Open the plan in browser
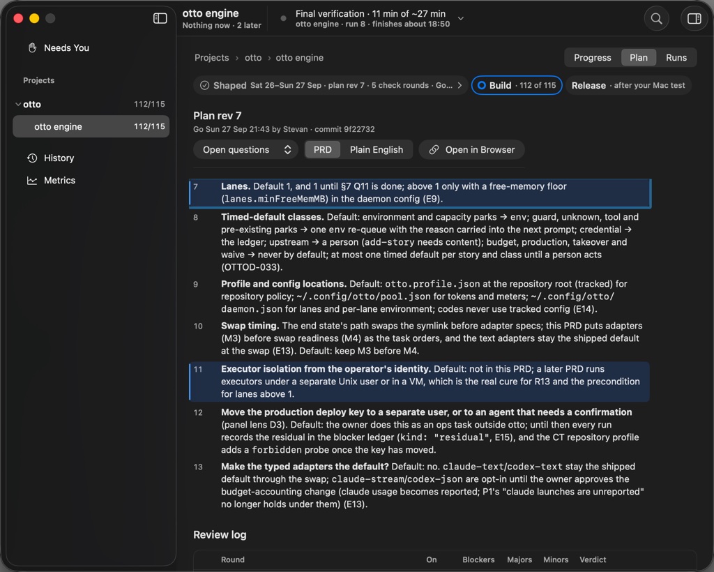 point(472,150)
